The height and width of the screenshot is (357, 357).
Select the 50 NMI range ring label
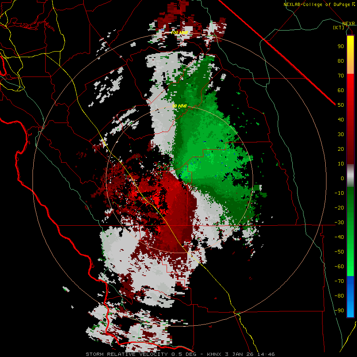click(179, 106)
